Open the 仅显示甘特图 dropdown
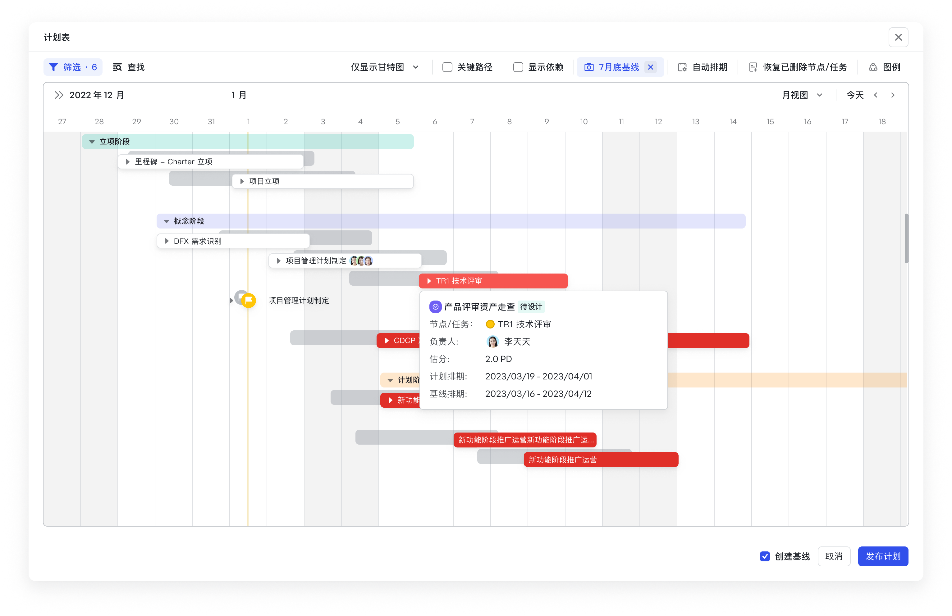Image resolution: width=952 pixels, height=616 pixels. 385,67
